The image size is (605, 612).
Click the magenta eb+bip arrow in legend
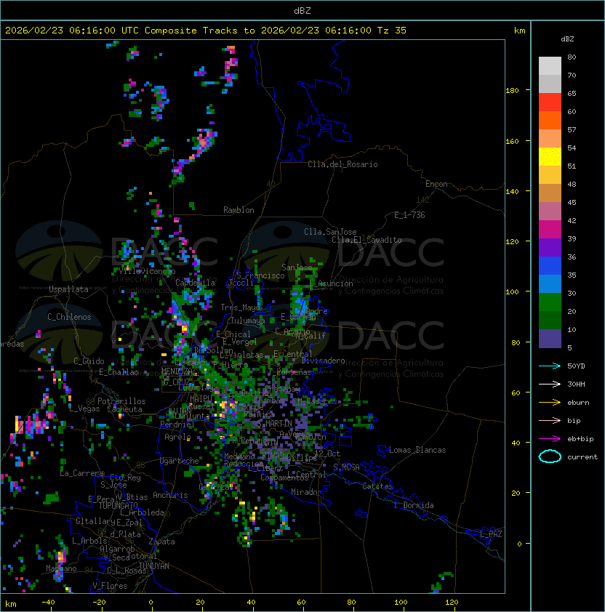click(x=550, y=439)
